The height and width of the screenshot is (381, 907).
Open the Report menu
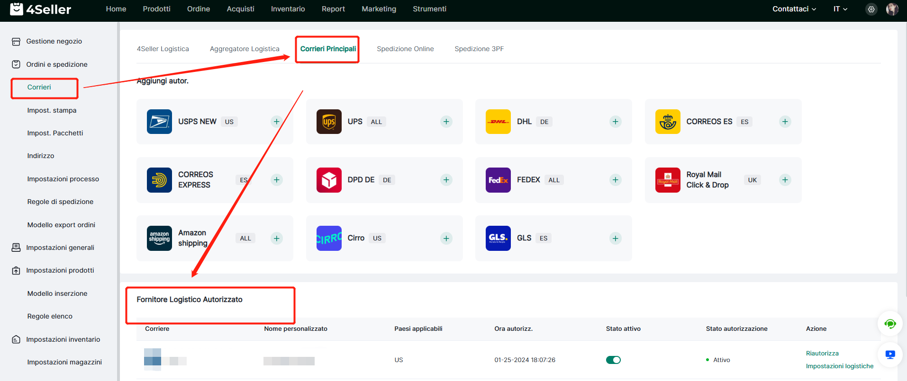click(x=333, y=9)
